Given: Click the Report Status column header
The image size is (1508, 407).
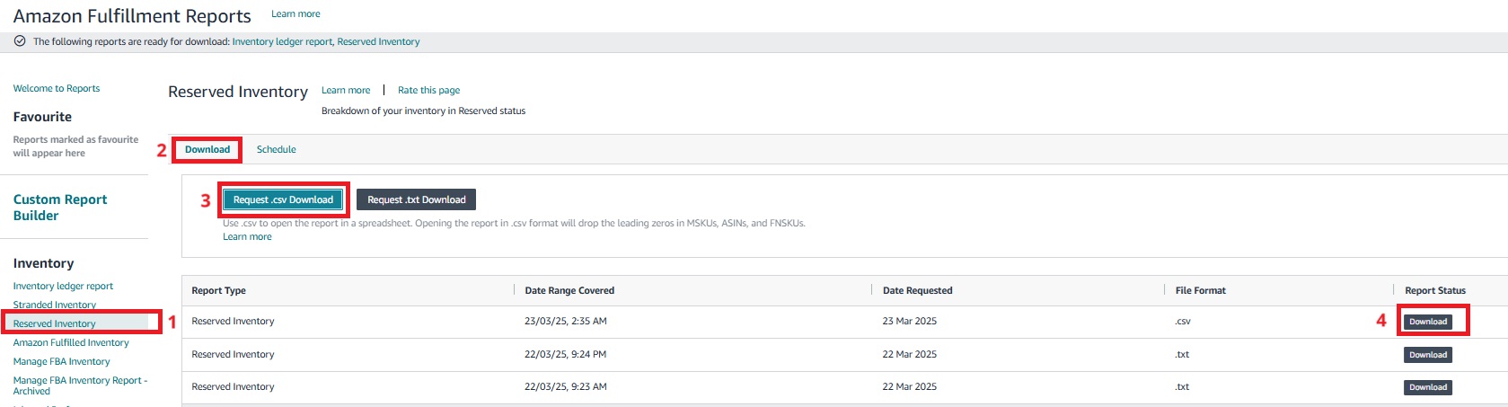Looking at the screenshot, I should point(1435,291).
